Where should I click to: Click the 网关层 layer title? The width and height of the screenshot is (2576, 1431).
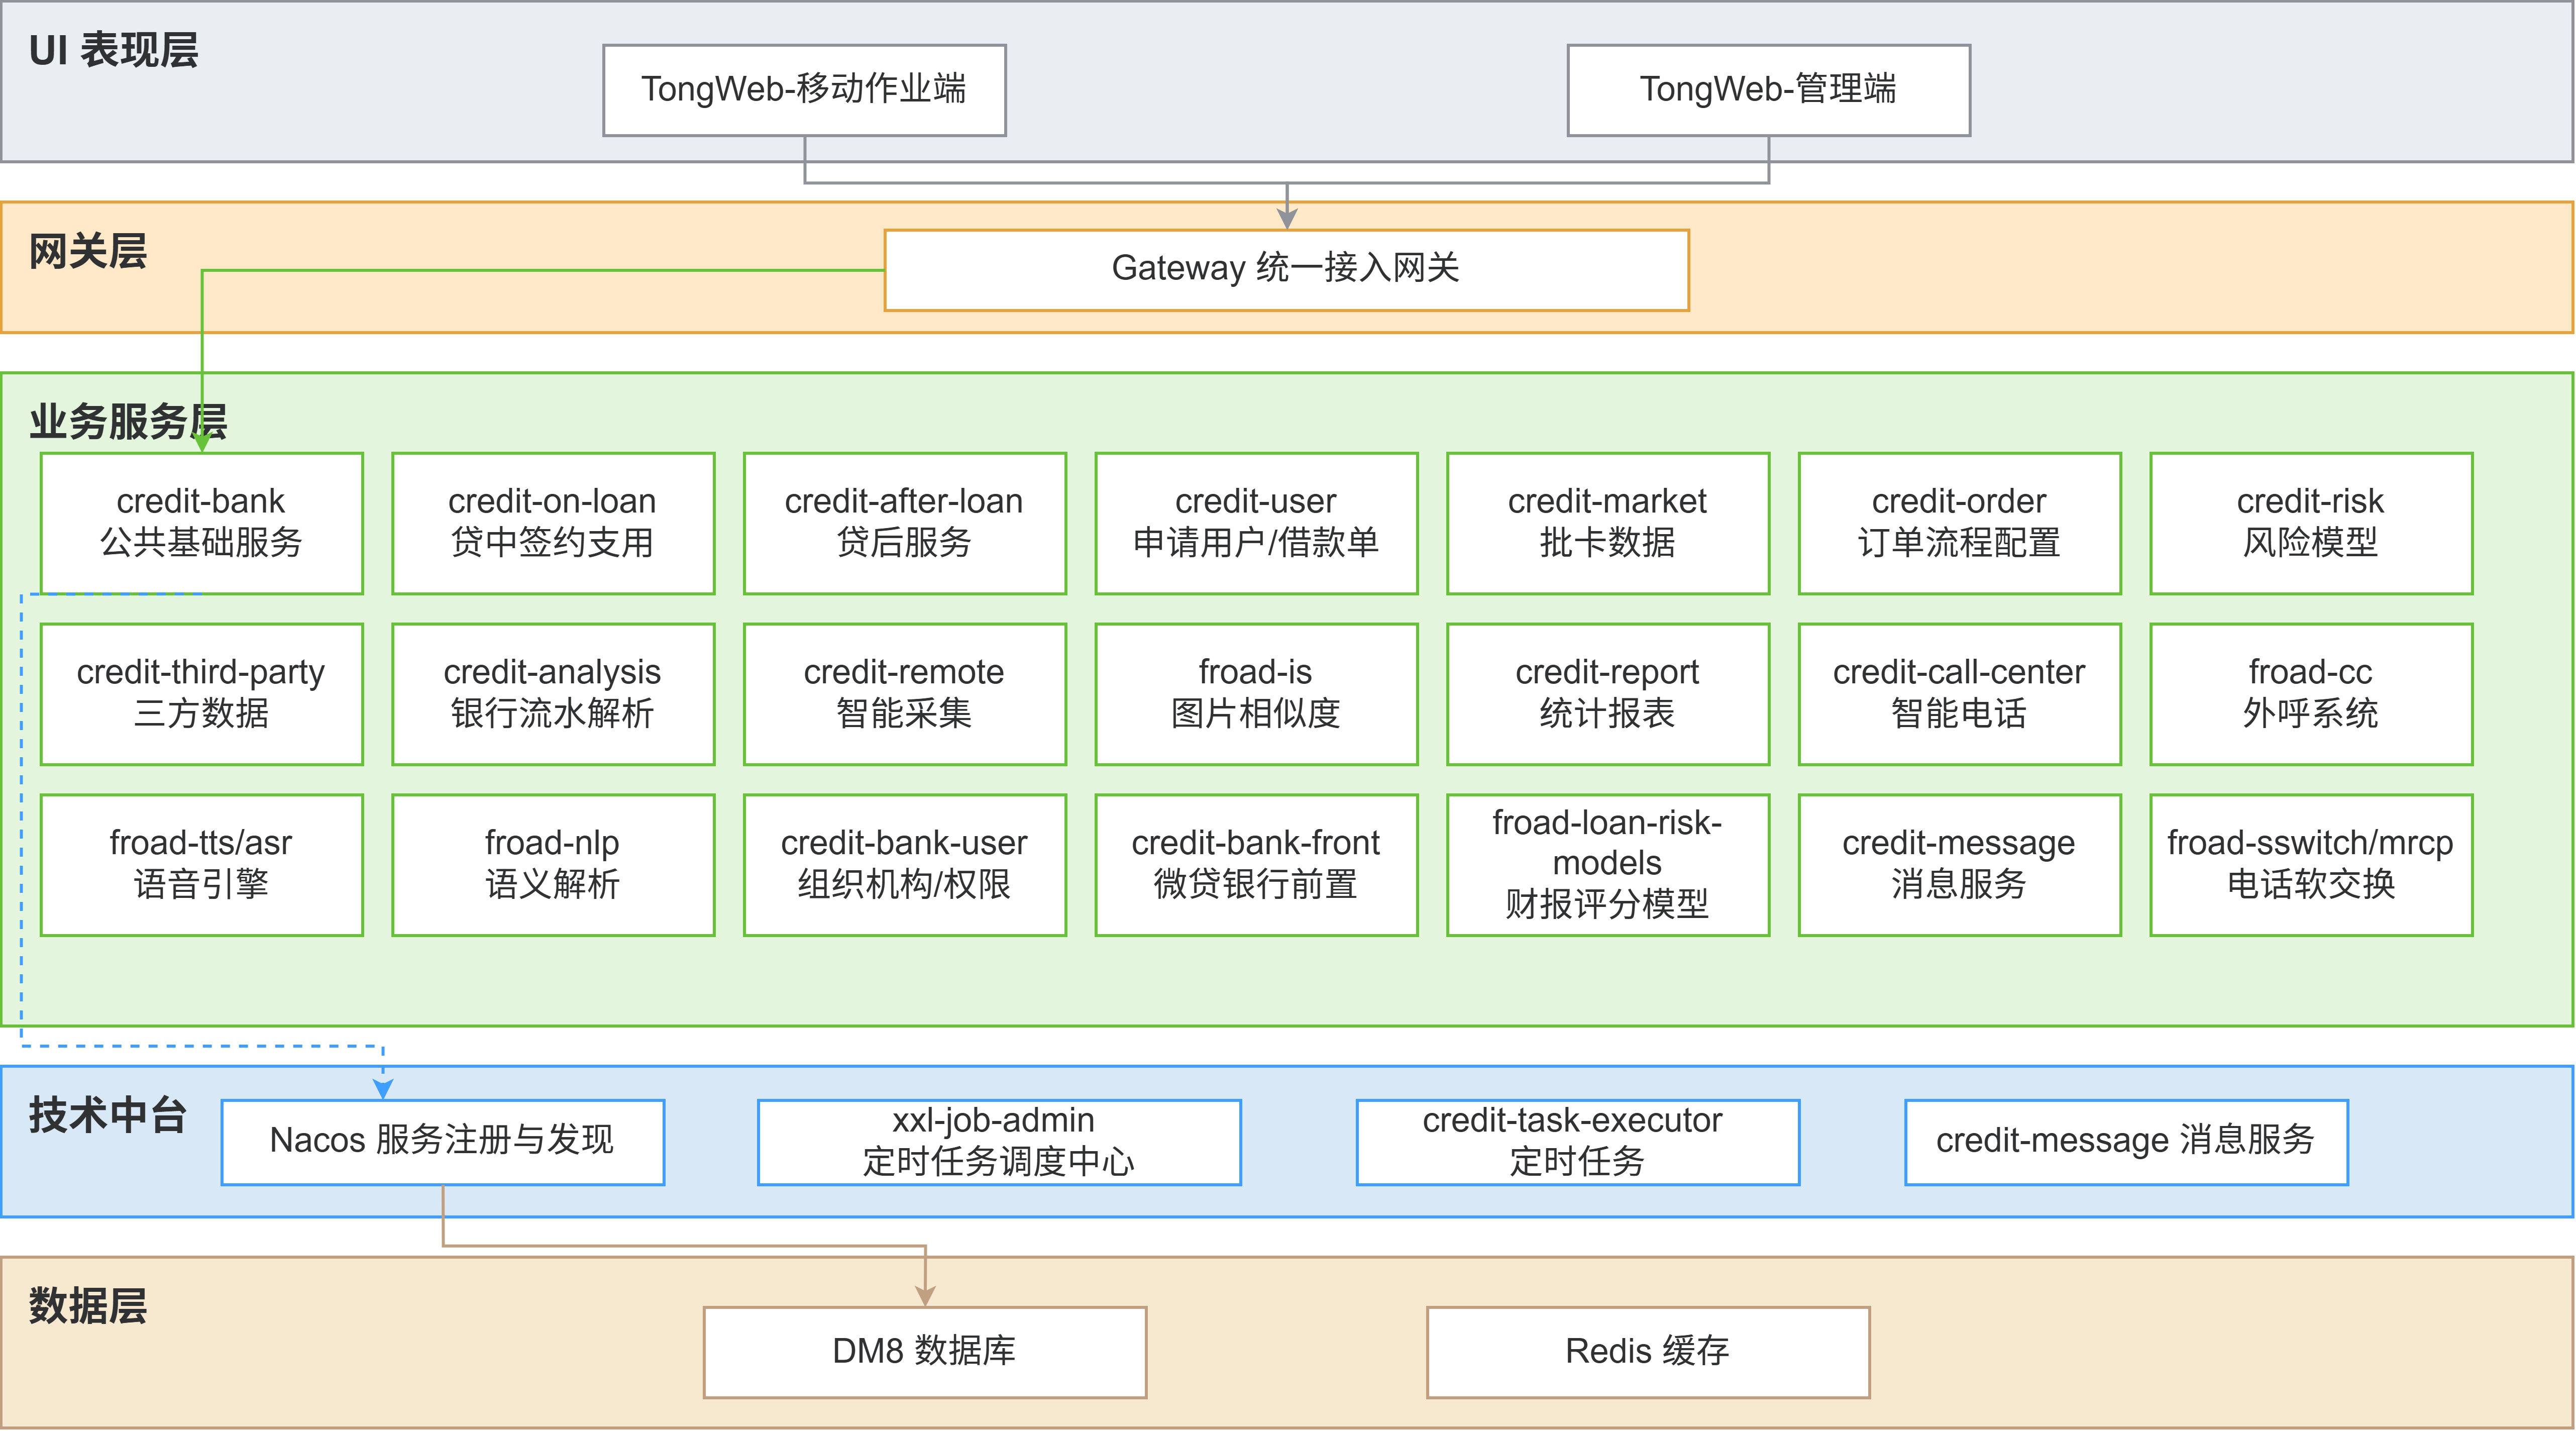point(88,252)
